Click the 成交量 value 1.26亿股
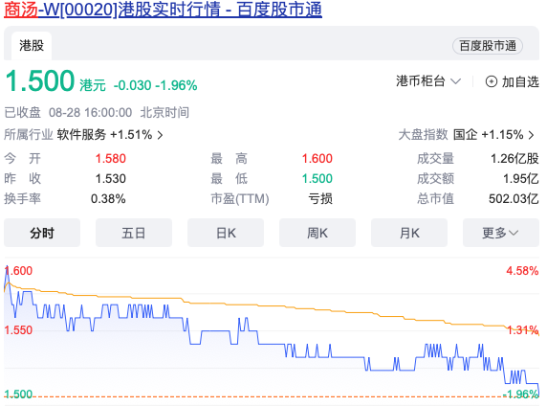This screenshot has width=547, height=406. 514,159
